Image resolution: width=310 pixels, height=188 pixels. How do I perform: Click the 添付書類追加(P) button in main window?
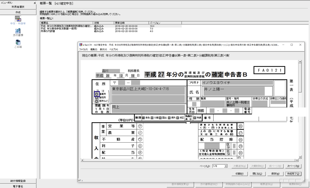pos(209,184)
